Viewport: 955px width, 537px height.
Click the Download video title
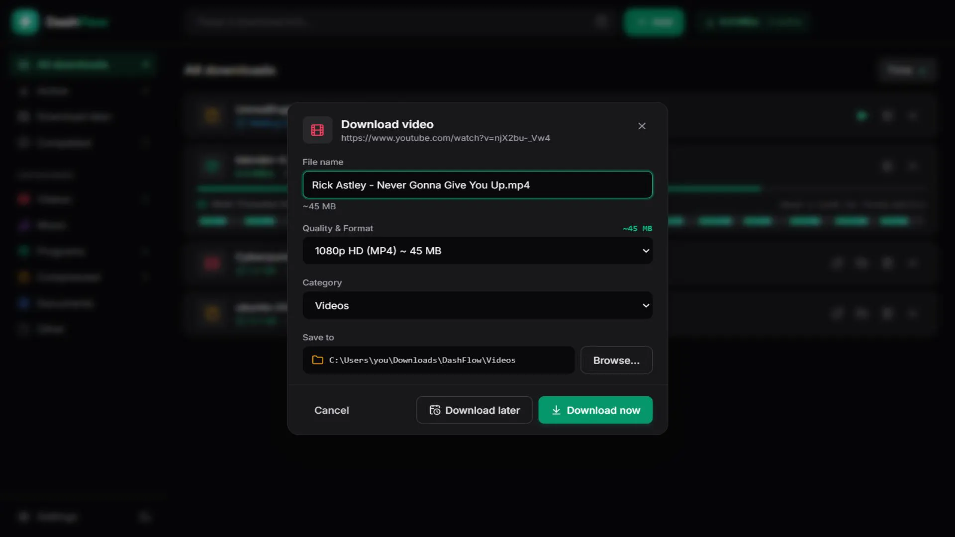[387, 124]
